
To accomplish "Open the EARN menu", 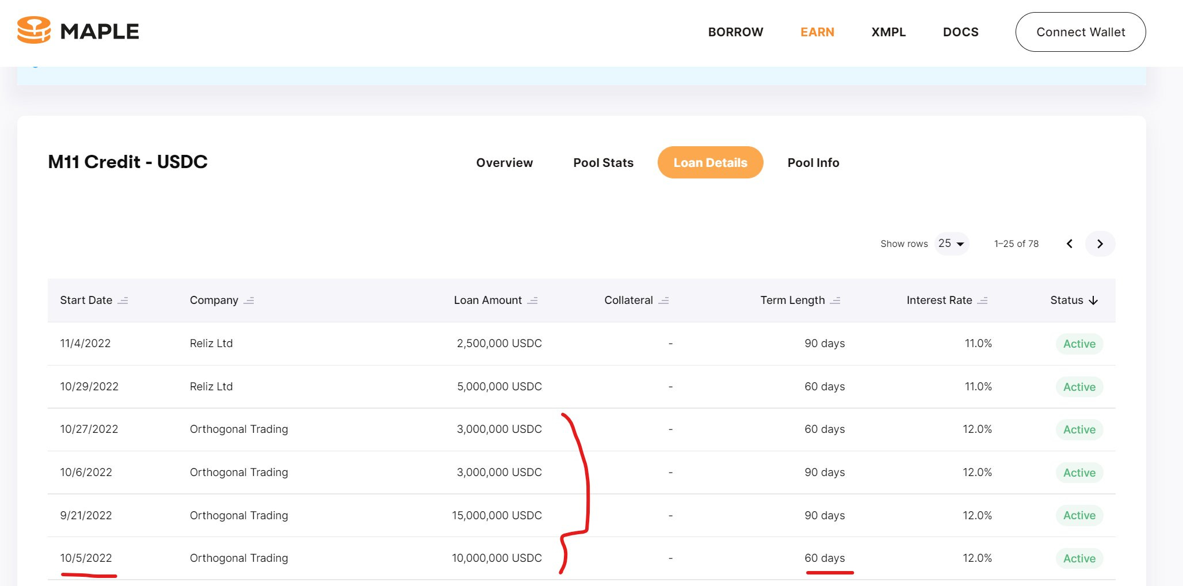I will coord(817,32).
